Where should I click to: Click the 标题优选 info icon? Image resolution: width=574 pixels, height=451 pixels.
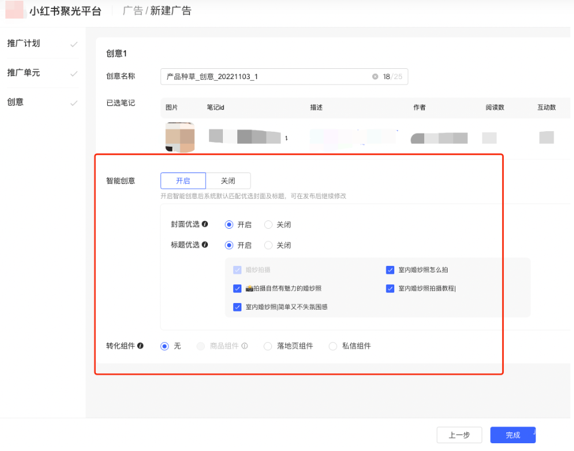(x=206, y=245)
